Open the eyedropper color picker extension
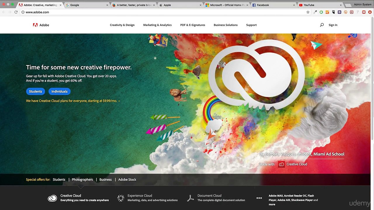 tap(315, 12)
